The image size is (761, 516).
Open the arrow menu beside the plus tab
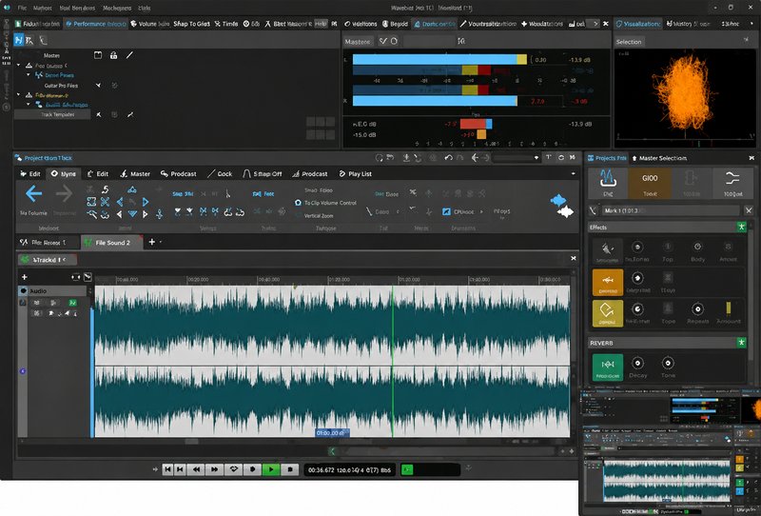[x=161, y=242]
